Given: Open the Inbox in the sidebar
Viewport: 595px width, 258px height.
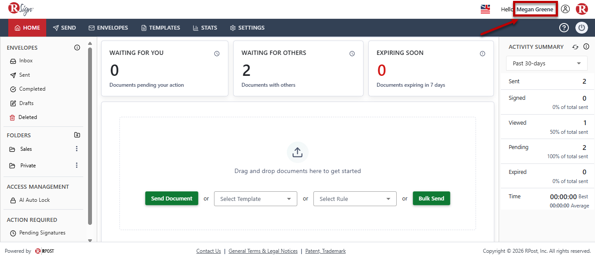Looking at the screenshot, I should point(21,61).
